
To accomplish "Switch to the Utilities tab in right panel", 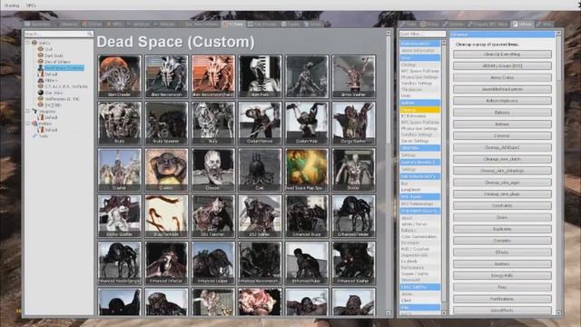I will (522, 25).
